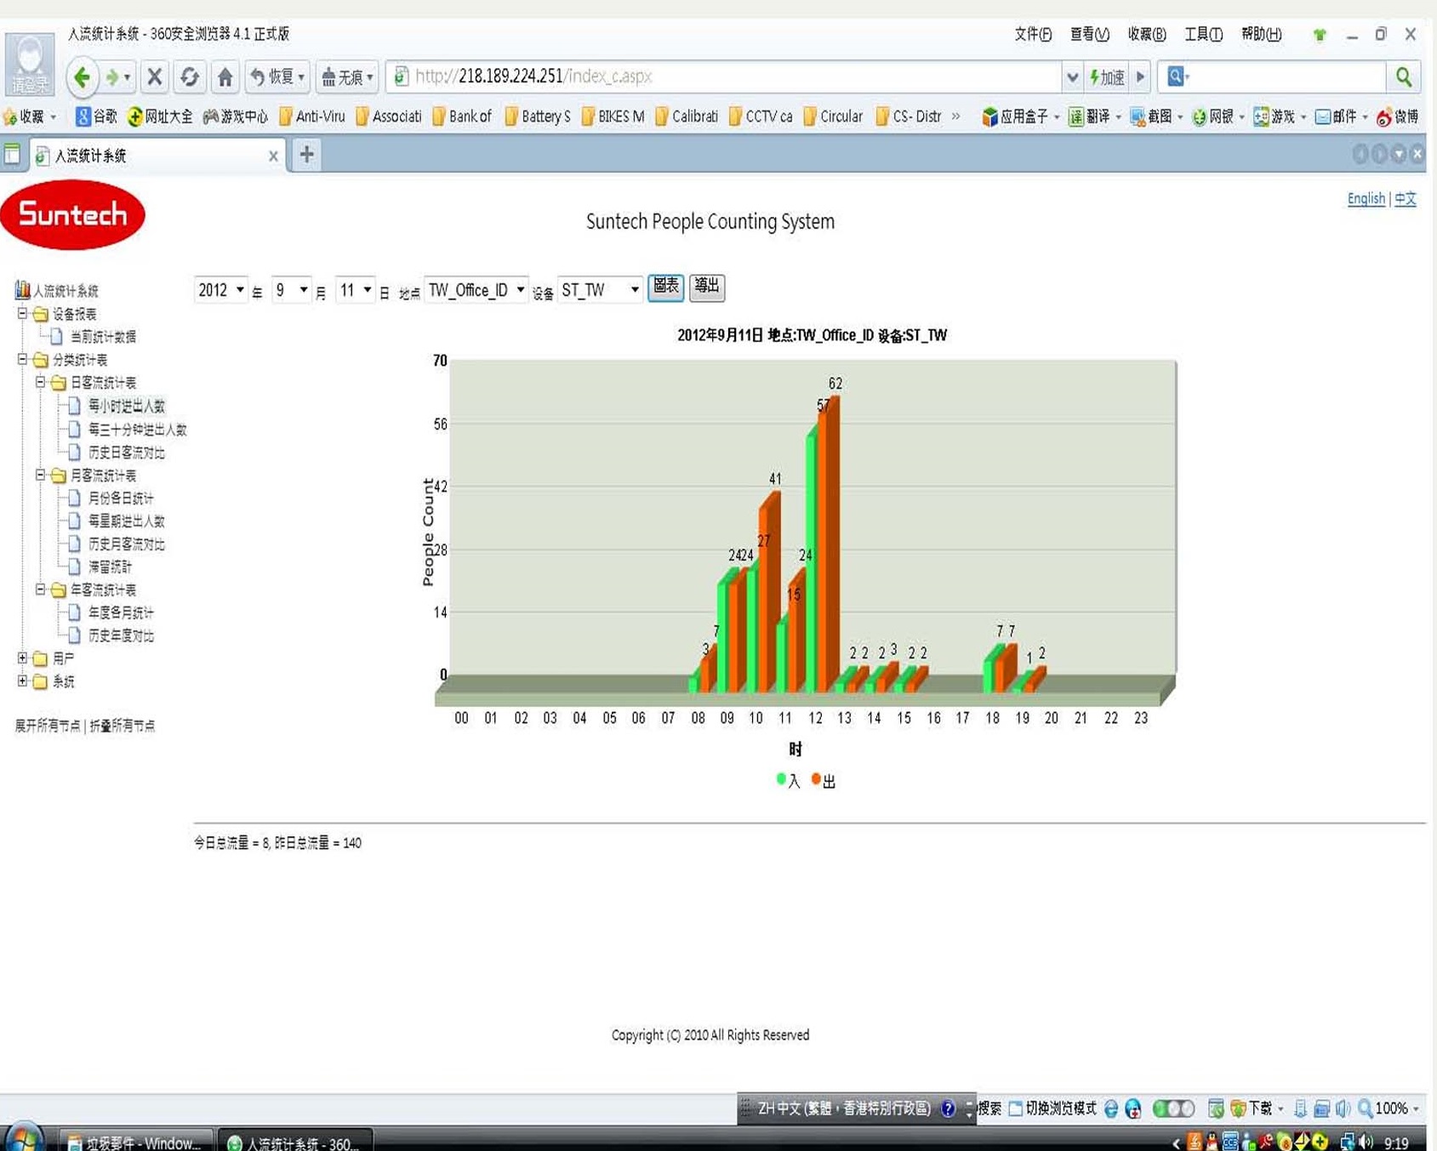Click the browser back arrow button
This screenshot has width=1437, height=1151.
coord(82,77)
